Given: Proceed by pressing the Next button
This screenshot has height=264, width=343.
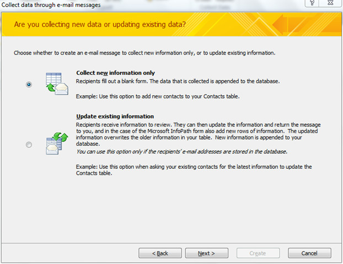Looking at the screenshot, I should point(206,253).
